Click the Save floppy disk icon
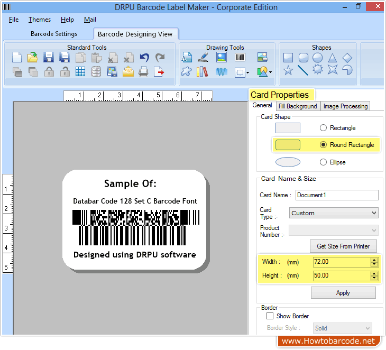Screen dimensions: 386x350 [49, 57]
